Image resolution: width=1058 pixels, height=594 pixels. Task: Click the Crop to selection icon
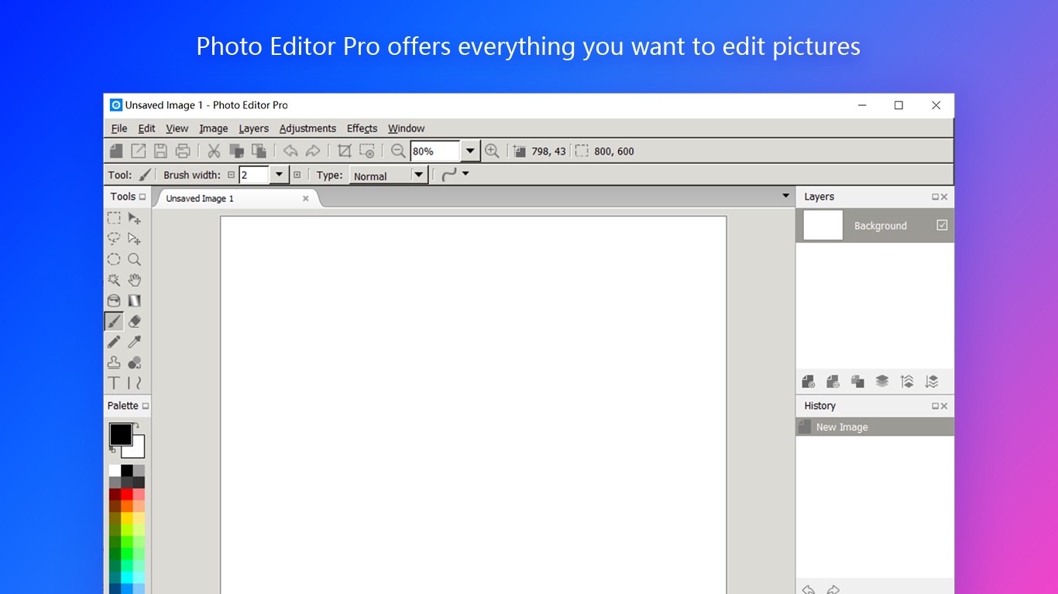(345, 151)
